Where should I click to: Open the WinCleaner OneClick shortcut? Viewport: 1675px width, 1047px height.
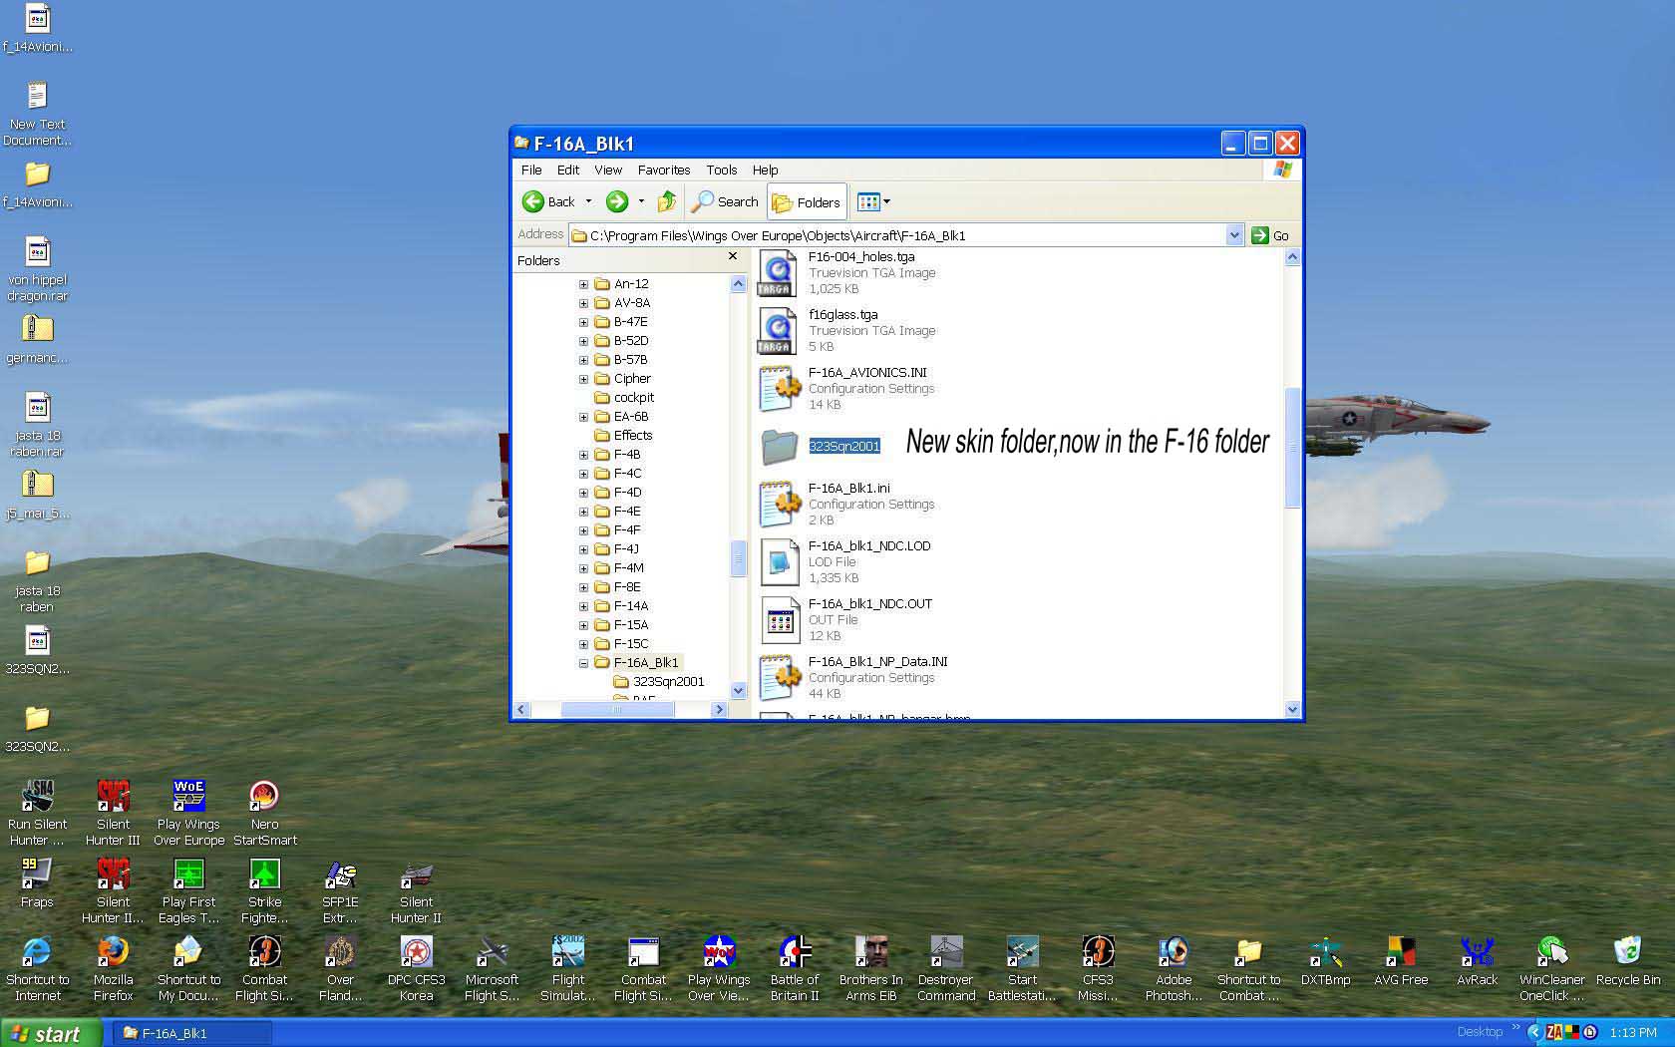click(x=1552, y=968)
